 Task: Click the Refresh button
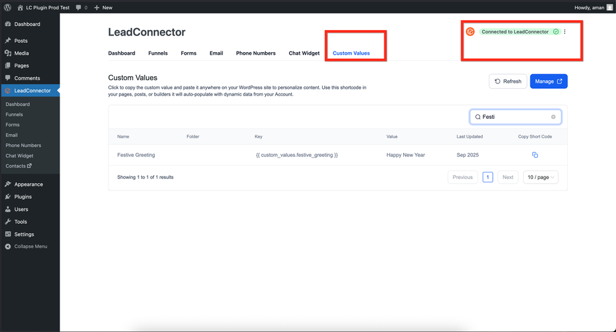508,81
